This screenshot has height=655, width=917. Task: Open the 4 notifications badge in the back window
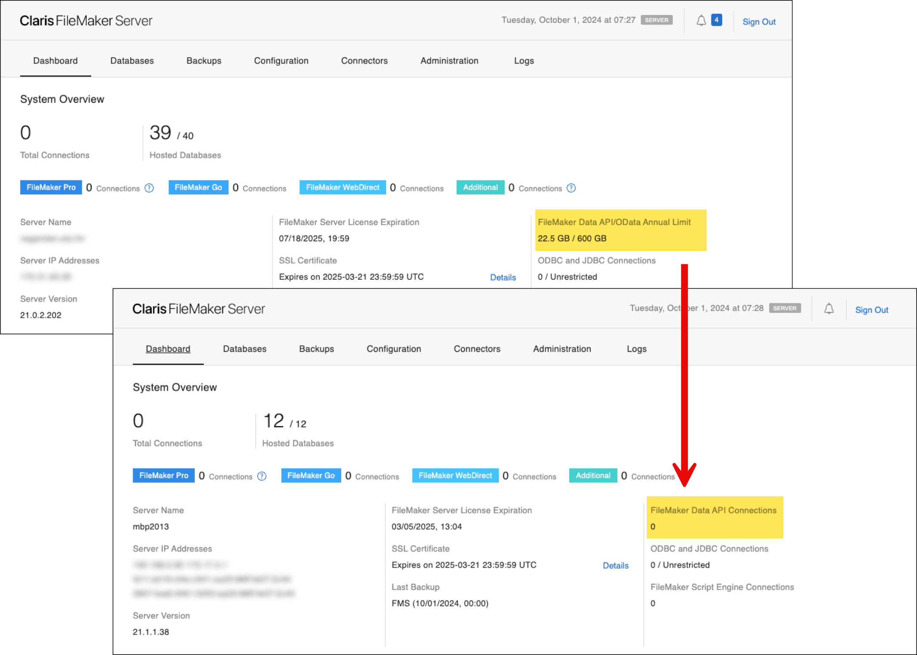pyautogui.click(x=717, y=20)
